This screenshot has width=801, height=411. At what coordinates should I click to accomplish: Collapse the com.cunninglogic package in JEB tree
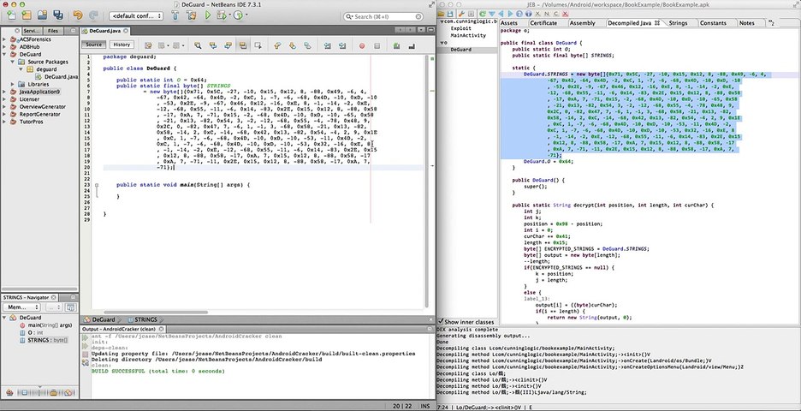tap(441, 21)
